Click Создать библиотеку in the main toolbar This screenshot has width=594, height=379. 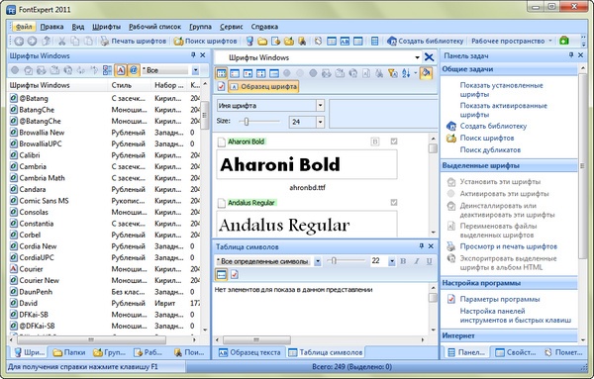425,41
